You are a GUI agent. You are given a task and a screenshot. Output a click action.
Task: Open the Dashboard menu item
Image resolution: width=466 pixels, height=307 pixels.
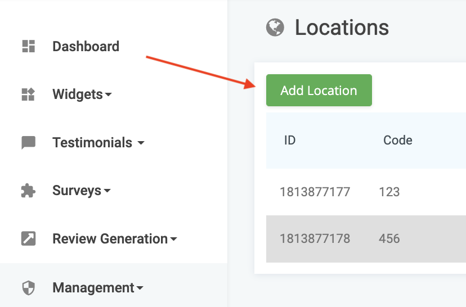[x=86, y=46]
